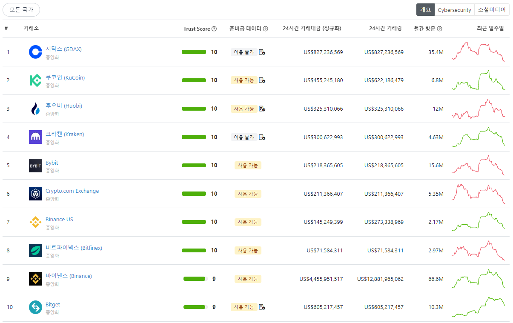The image size is (513, 323).
Task: Click the reserve report icon in Bitget row
Action: pos(262,307)
